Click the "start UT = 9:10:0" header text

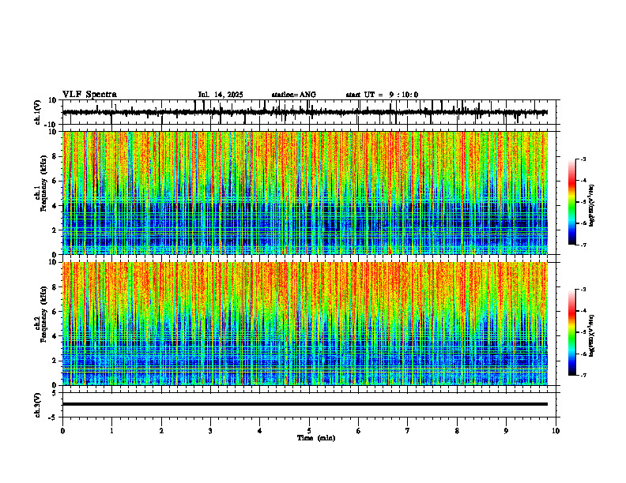382,95
